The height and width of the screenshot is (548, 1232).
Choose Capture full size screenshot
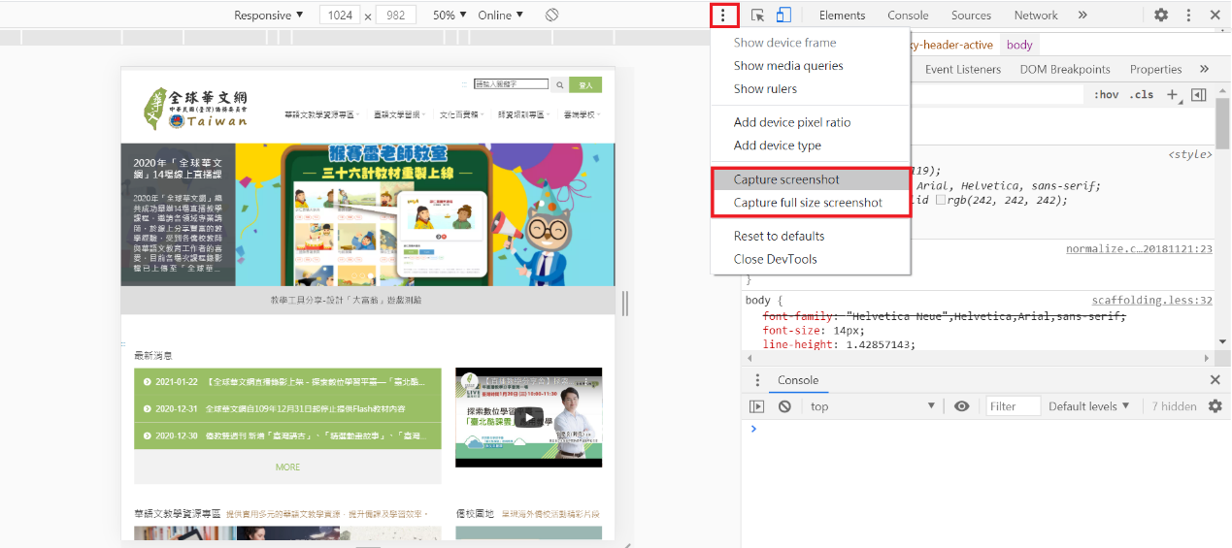(808, 203)
